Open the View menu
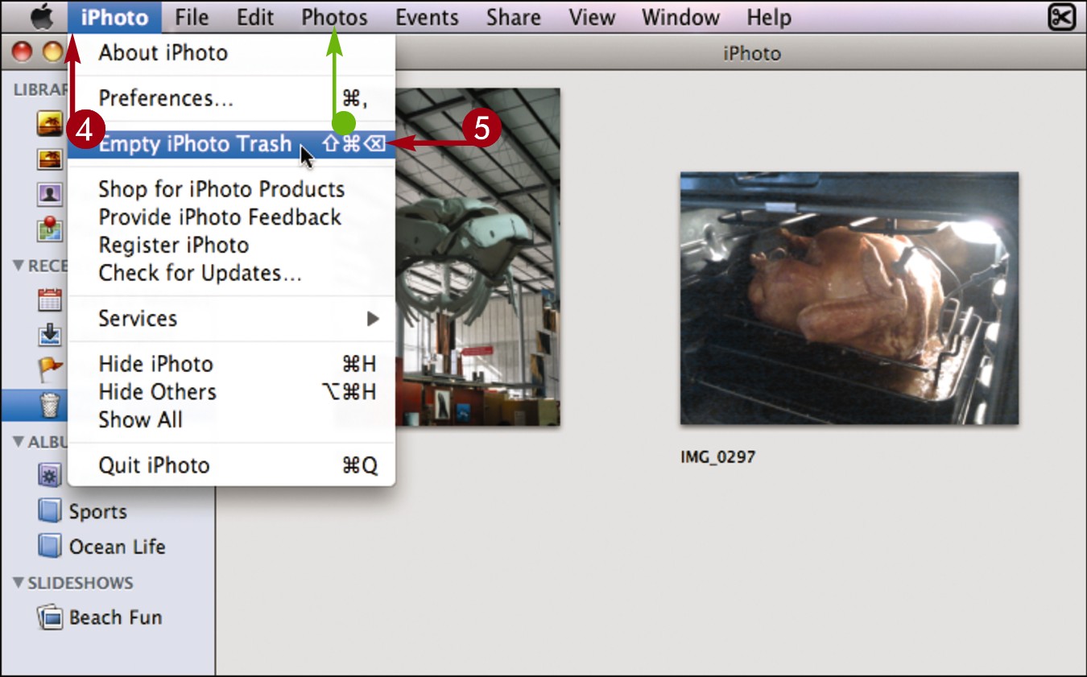Screen dimensions: 1087x677 coord(591,17)
